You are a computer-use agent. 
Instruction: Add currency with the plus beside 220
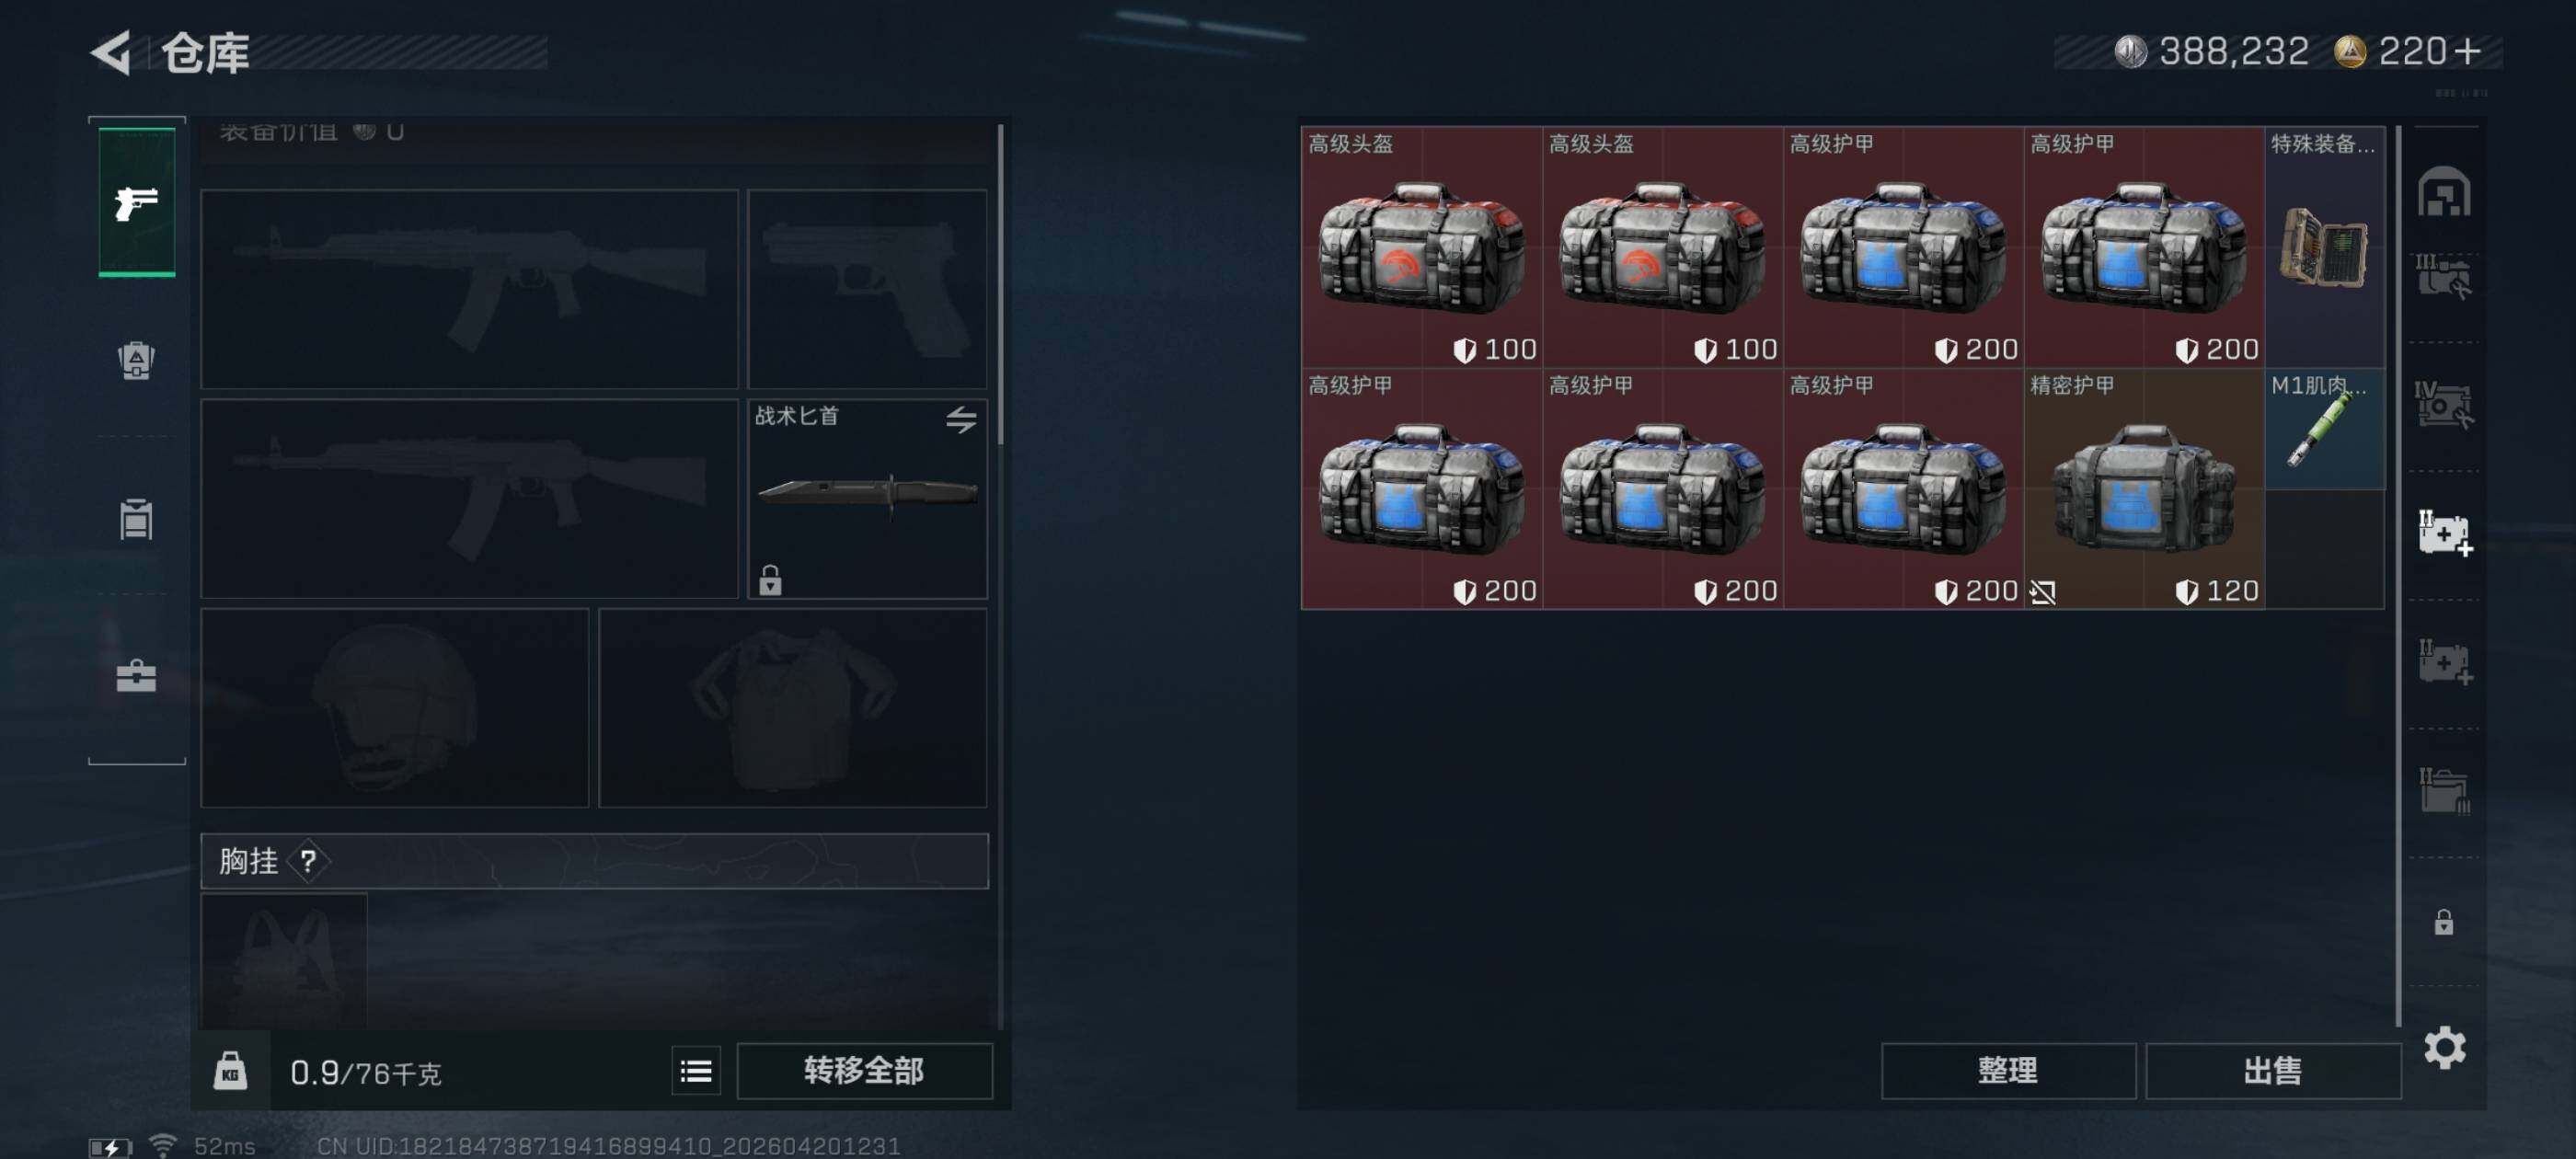click(x=2469, y=51)
